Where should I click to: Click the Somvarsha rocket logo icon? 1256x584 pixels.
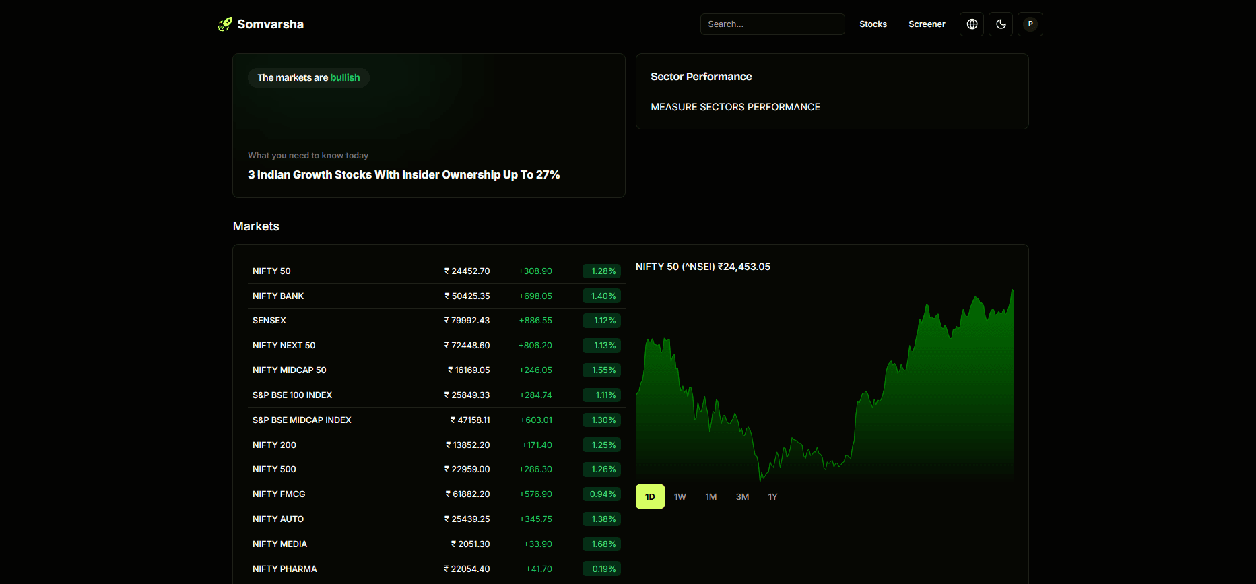pyautogui.click(x=225, y=24)
